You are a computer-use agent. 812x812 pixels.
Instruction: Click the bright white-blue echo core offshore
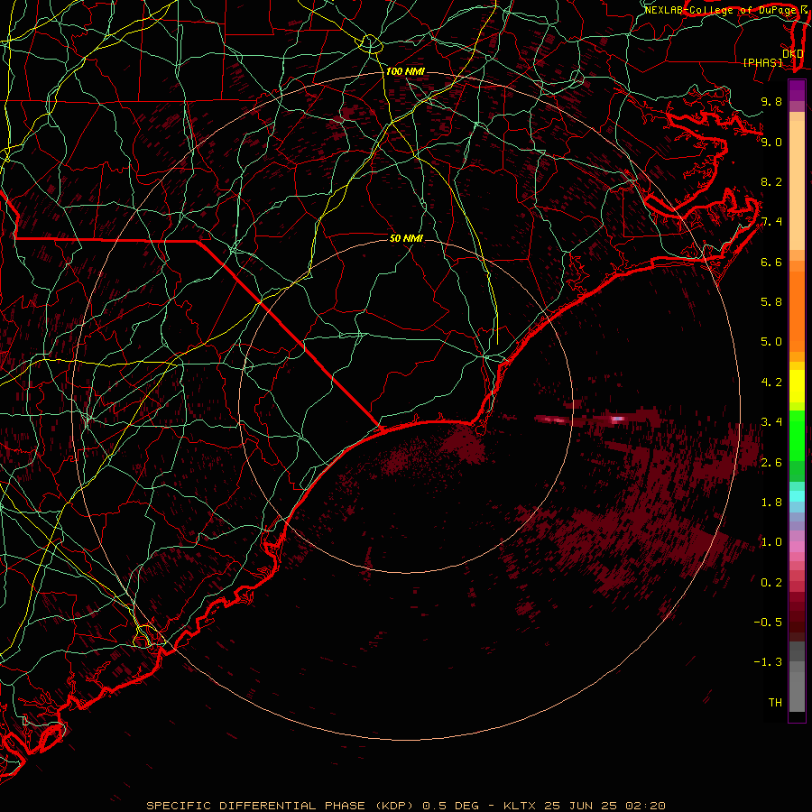pos(617,420)
